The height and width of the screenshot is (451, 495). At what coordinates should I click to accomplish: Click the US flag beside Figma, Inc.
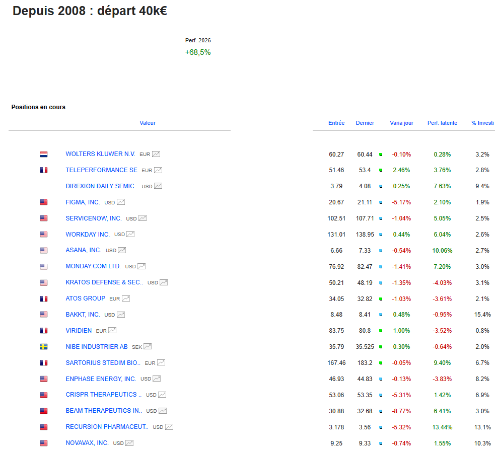point(44,202)
